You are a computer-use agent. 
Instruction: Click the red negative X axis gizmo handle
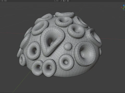121,7
